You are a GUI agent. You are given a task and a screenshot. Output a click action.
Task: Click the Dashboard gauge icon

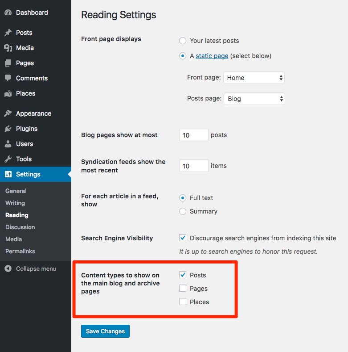(8, 13)
